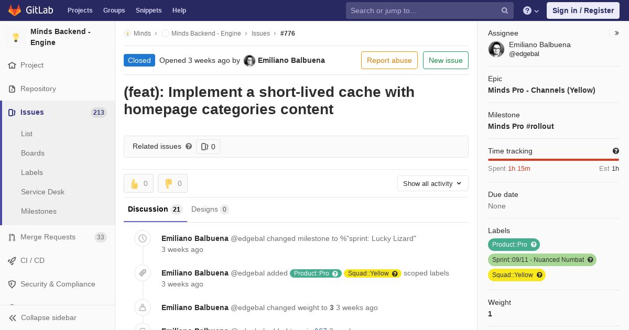Image resolution: width=629 pixels, height=330 pixels.
Task: Click the search magnifier icon
Action: (x=505, y=10)
